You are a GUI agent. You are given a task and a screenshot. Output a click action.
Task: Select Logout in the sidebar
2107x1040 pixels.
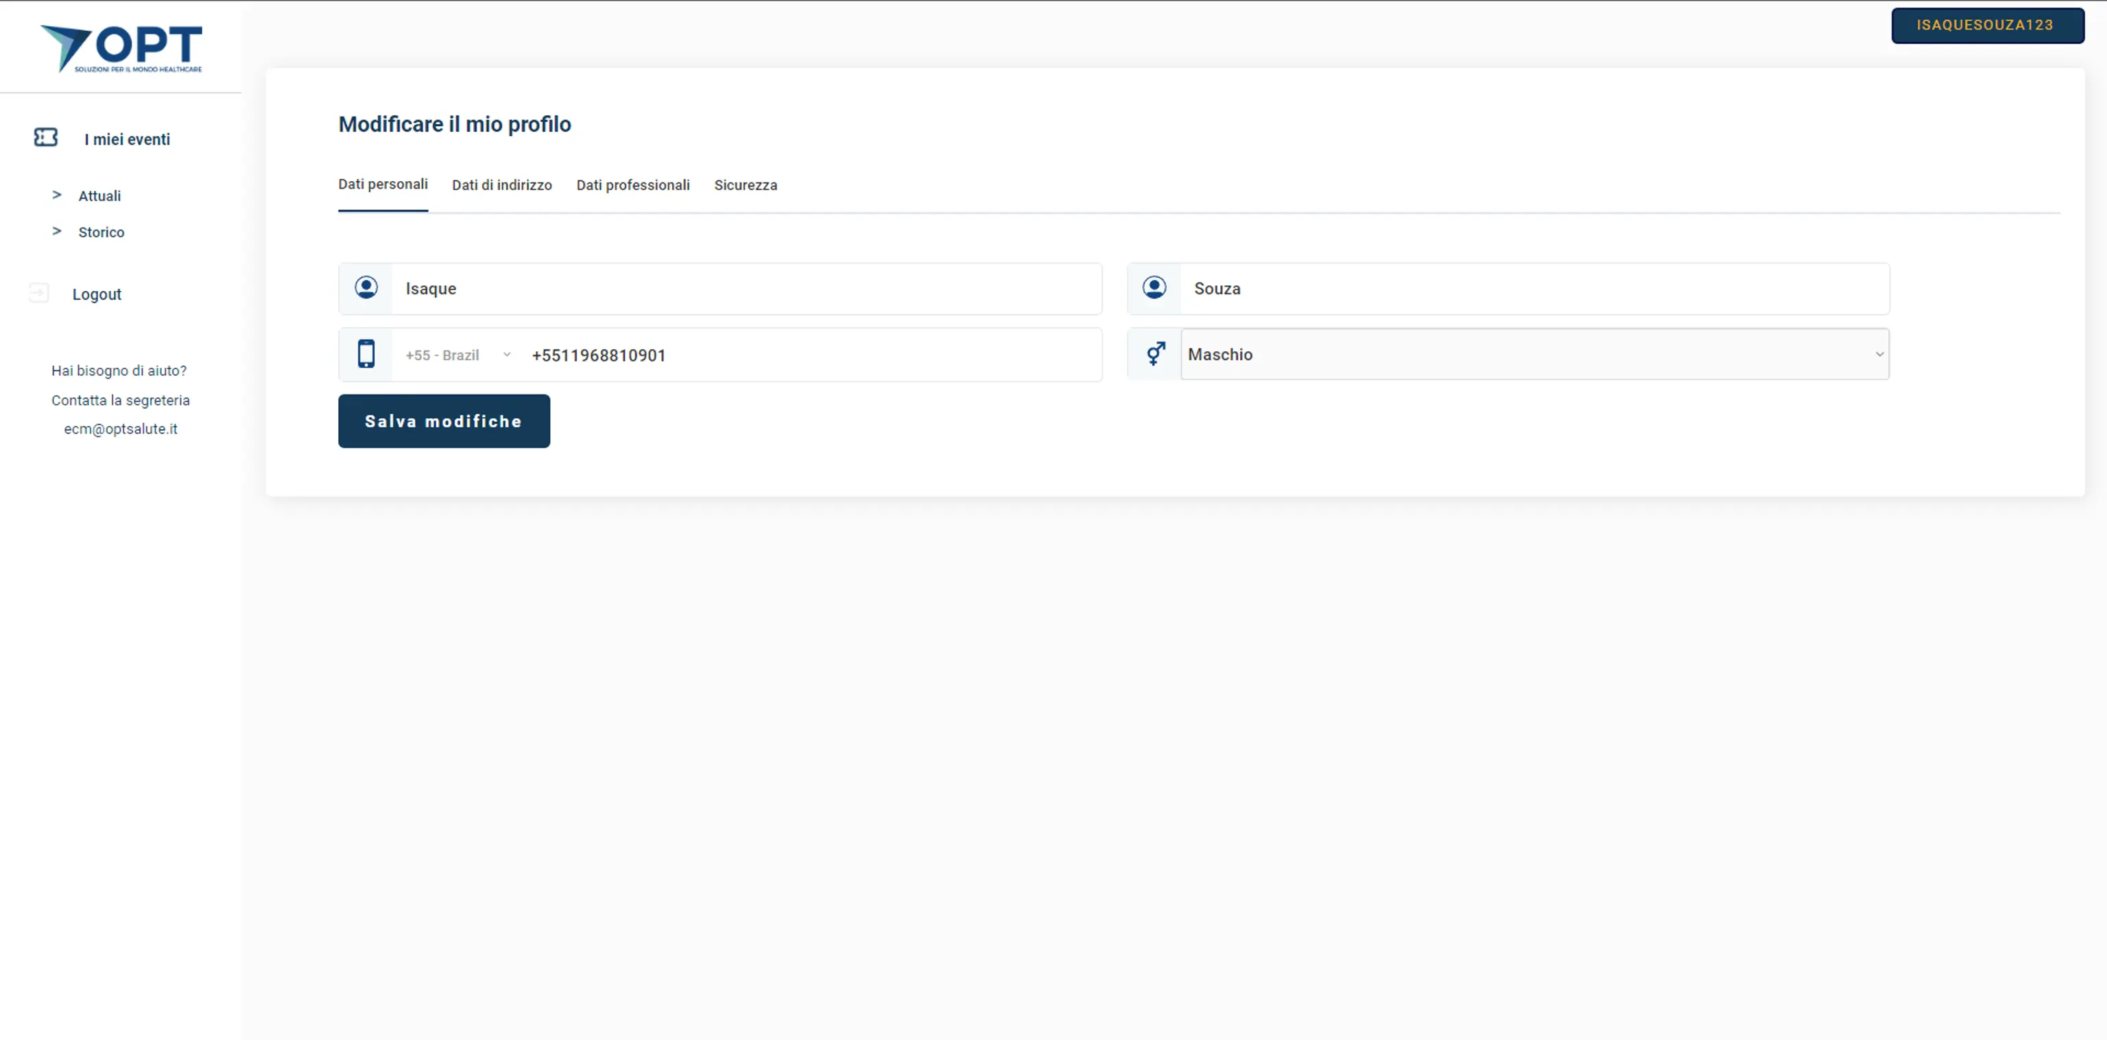pos(96,294)
